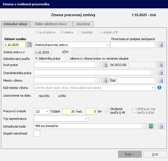This screenshot has width=168, height=161.
Task: Open green wage calculator icon for Dohodnutá mzda
Action: point(151,126)
